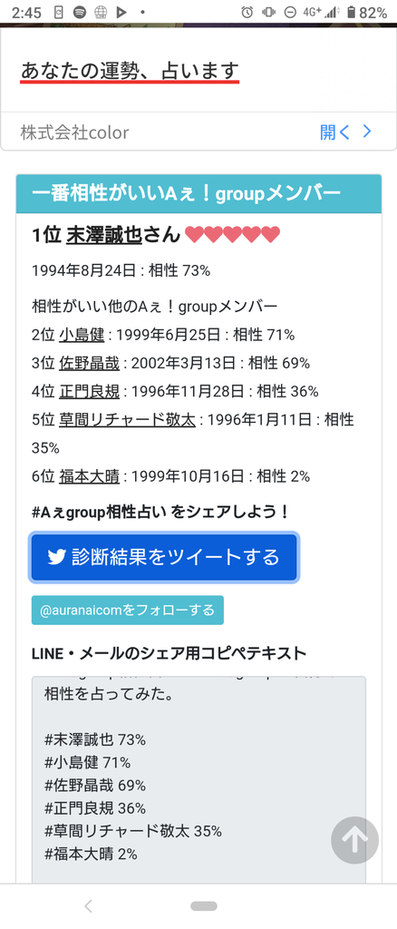Open 福本大晴 member link
Image resolution: width=397 pixels, height=929 pixels.
[90, 476]
